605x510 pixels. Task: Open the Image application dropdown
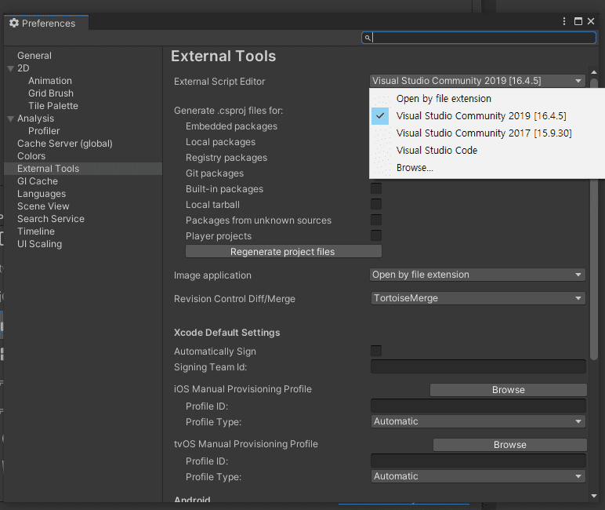[x=477, y=275]
